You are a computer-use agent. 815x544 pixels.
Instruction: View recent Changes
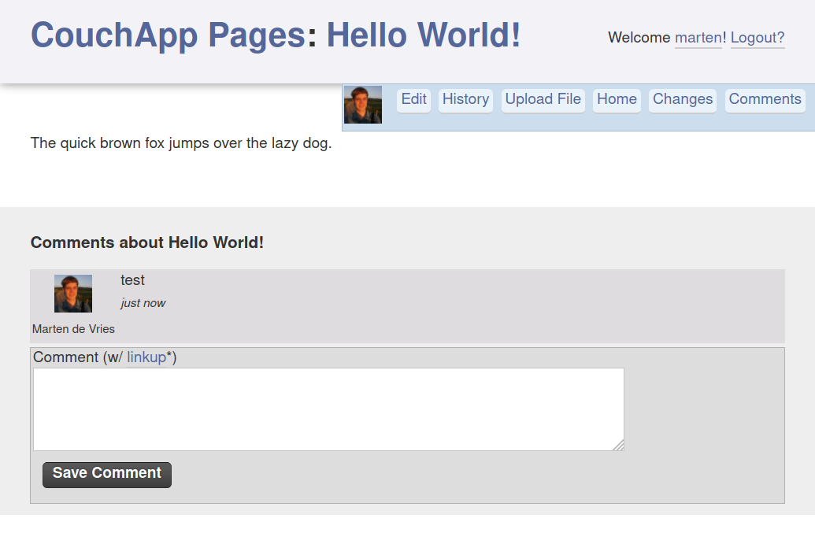[683, 99]
